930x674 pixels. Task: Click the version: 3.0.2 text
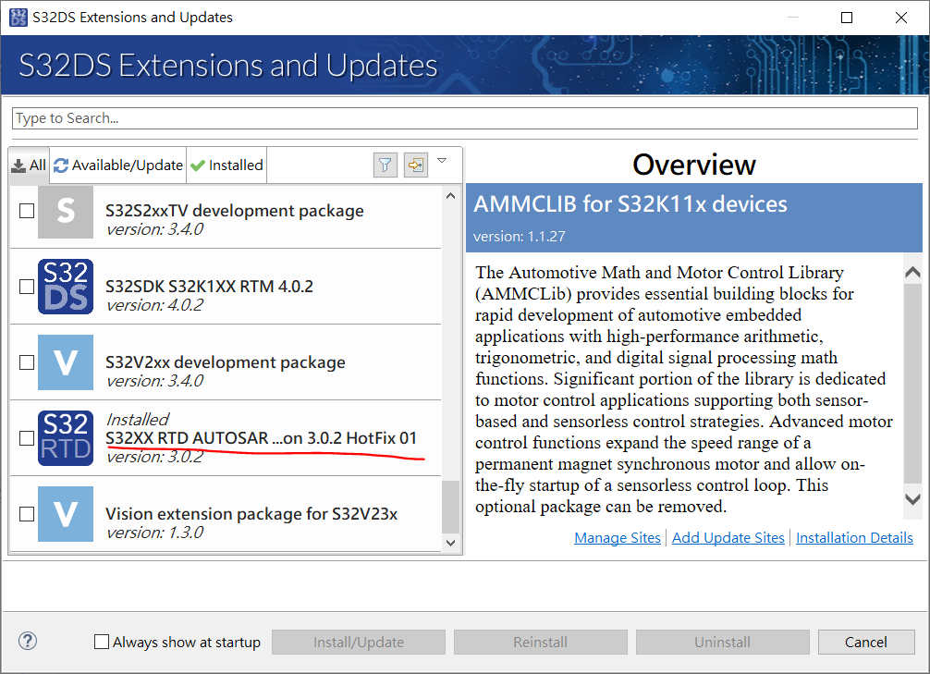tap(154, 457)
